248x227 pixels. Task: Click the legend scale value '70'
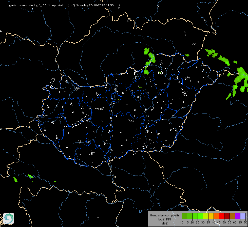(245, 222)
